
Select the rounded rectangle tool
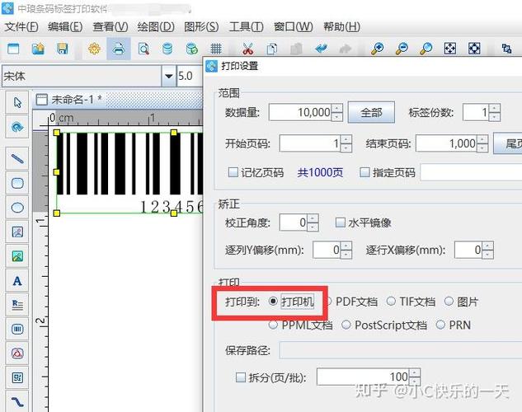pyautogui.click(x=17, y=183)
